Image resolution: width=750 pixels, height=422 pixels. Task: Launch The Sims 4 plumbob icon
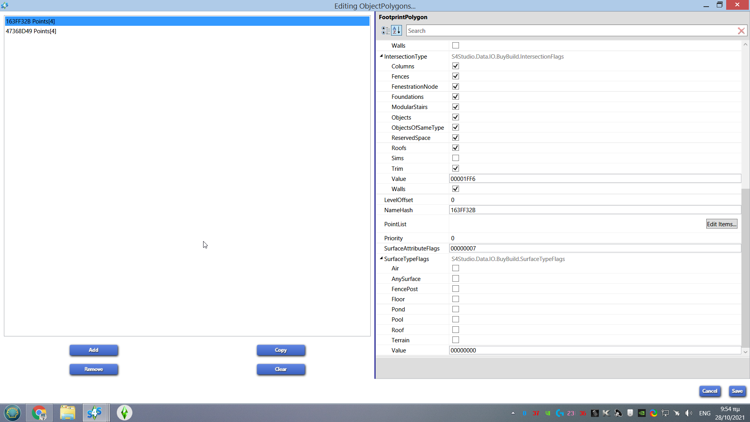(124, 413)
